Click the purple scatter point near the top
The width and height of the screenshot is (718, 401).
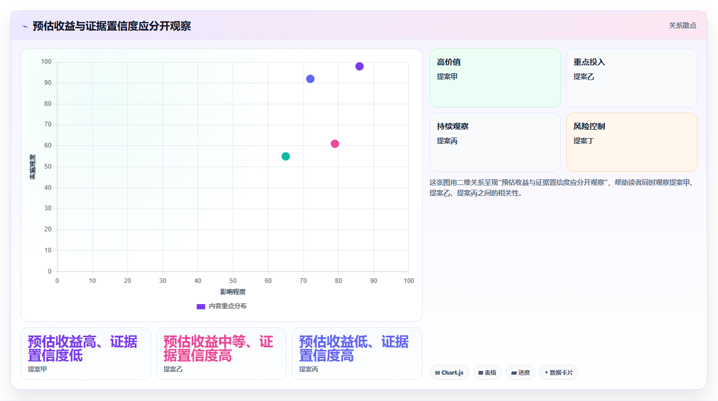tap(359, 66)
